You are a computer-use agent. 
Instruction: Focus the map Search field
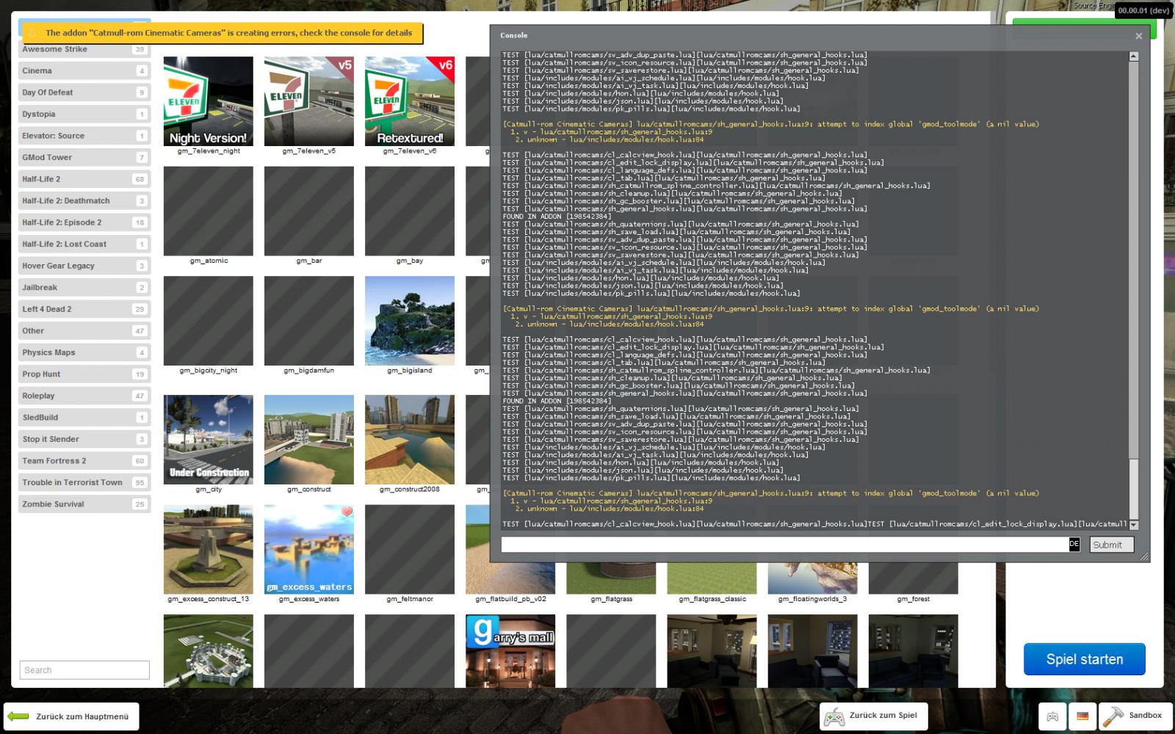pyautogui.click(x=84, y=670)
